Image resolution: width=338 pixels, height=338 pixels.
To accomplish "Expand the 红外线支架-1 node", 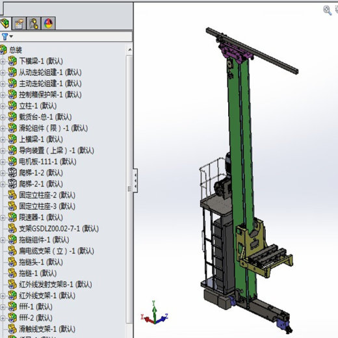I will coord(3,296).
